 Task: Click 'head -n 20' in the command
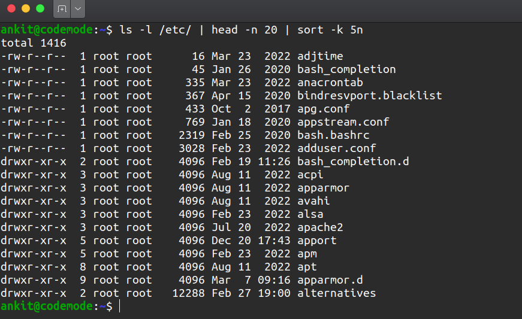point(245,30)
